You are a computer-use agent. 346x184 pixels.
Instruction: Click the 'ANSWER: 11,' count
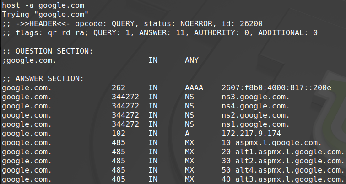coord(164,33)
